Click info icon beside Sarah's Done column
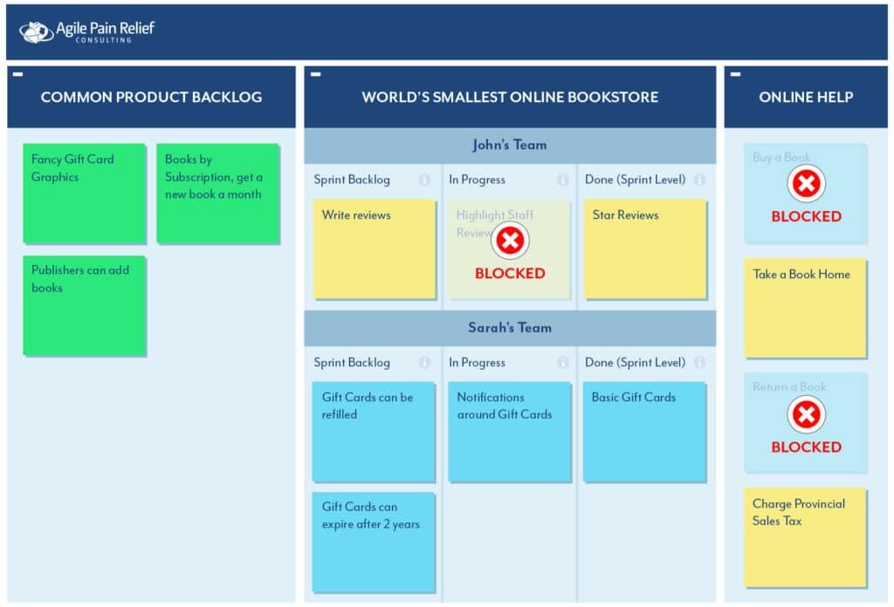Screen dimensions: 894x607 (699, 363)
